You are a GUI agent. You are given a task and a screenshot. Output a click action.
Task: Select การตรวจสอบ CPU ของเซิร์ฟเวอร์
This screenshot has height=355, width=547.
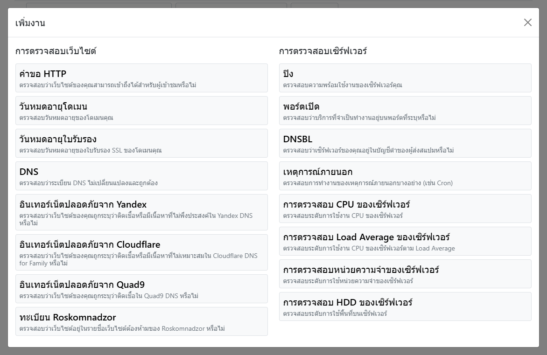405,209
